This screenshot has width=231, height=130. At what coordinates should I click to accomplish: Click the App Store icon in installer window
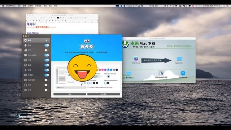[183, 73]
